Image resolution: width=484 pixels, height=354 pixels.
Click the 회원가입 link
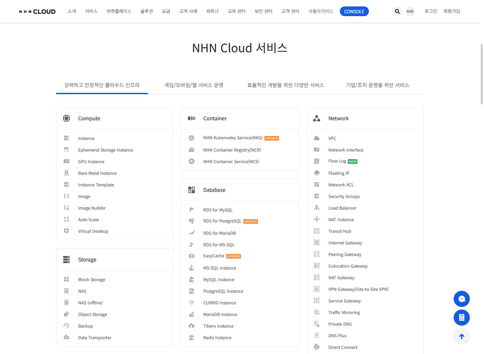pyautogui.click(x=452, y=11)
